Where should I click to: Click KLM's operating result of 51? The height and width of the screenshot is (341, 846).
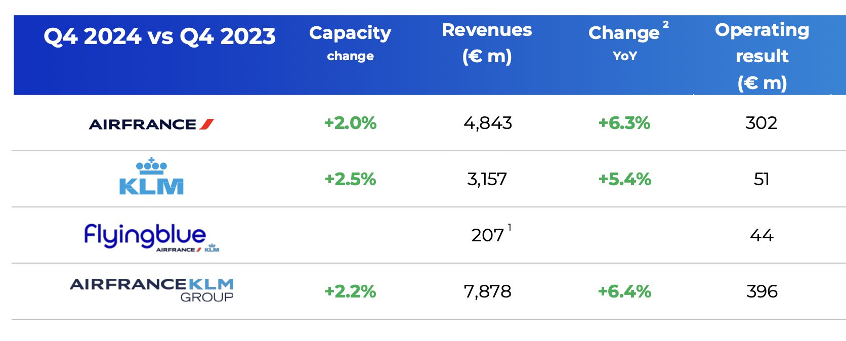pyautogui.click(x=762, y=179)
